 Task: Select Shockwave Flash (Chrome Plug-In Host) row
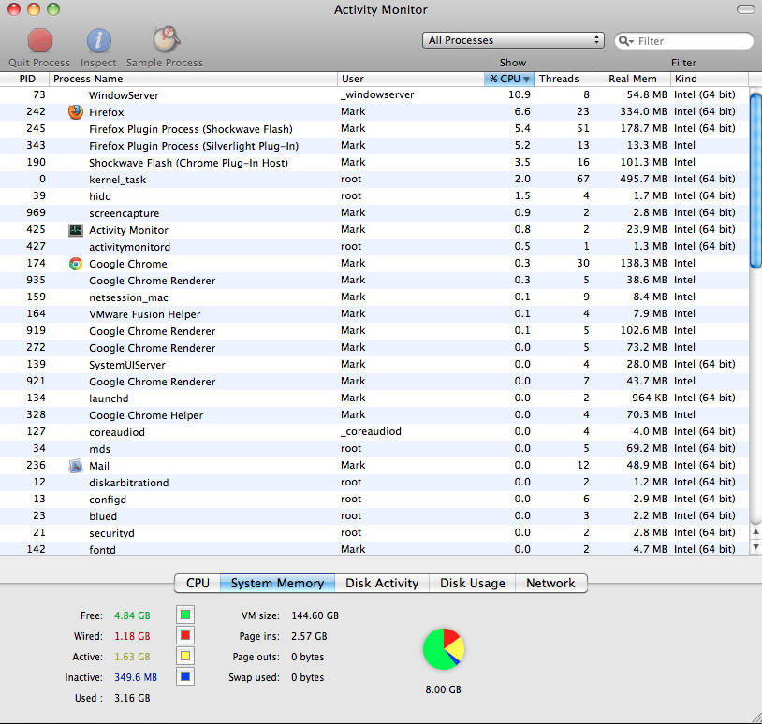(x=374, y=163)
